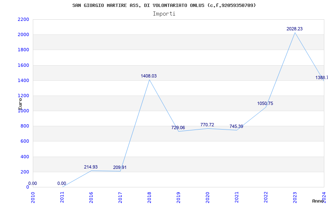
Task: Click the 2000 y-axis tick label
Action: pyautogui.click(x=23, y=35)
